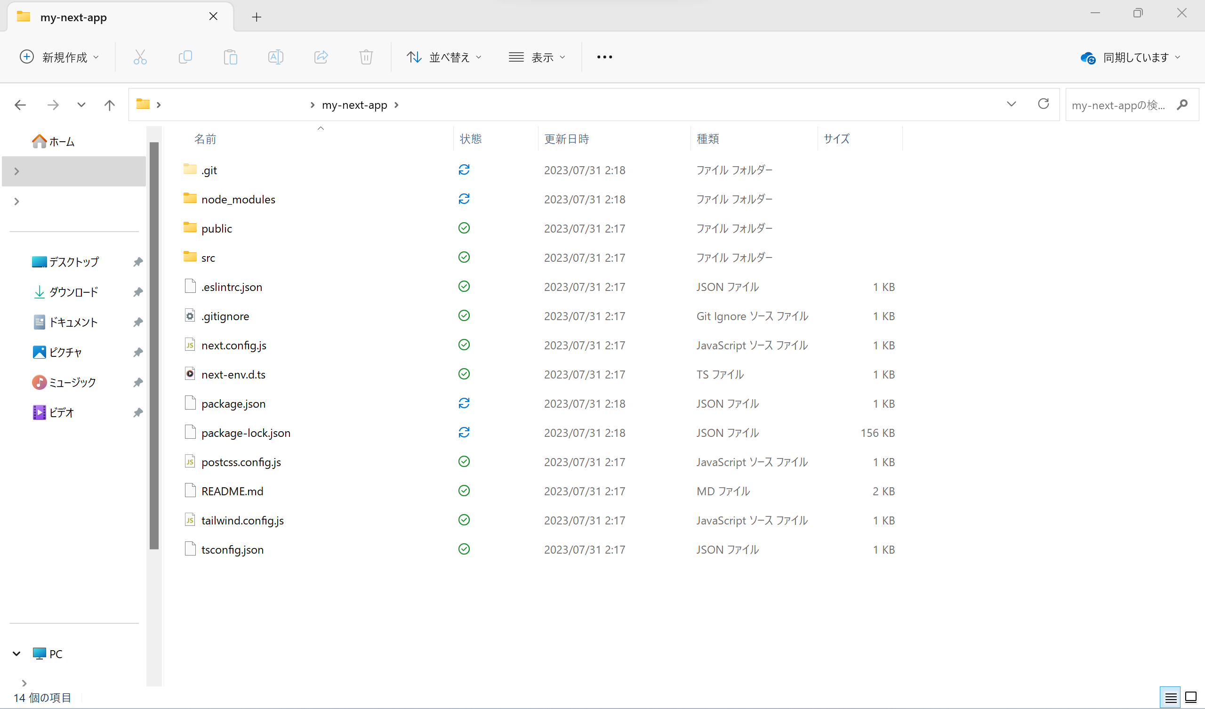Go forward with the right arrow
Screen dimensions: 1205x709
[53, 105]
